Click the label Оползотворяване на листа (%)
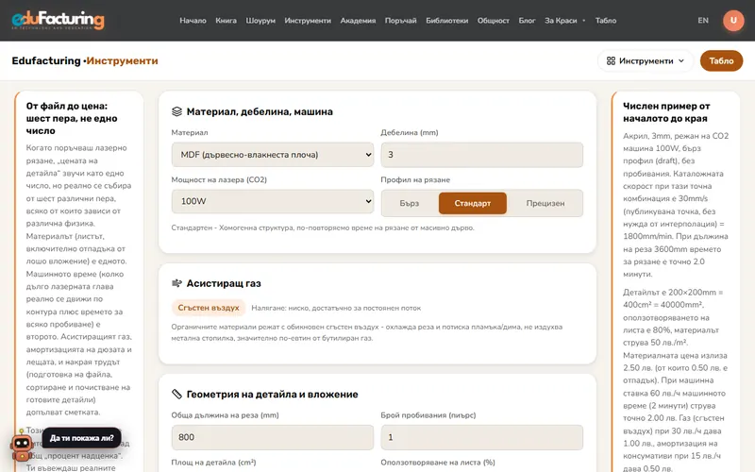Viewport: 755px width, 472px height. click(x=438, y=463)
